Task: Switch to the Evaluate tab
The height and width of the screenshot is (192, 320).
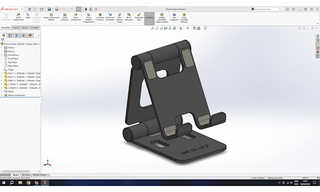Action: click(35, 28)
